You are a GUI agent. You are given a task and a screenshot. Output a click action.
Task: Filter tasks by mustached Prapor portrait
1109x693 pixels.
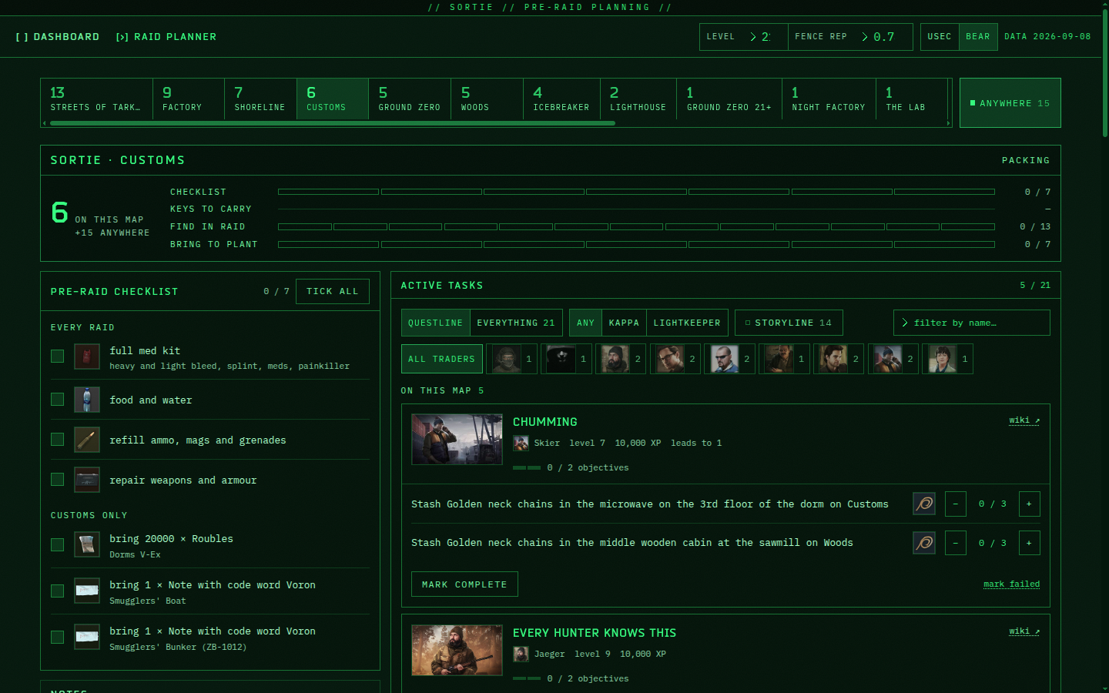784,359
